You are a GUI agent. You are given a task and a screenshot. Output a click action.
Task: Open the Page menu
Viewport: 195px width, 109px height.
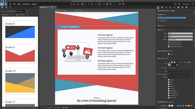pos(19,4)
